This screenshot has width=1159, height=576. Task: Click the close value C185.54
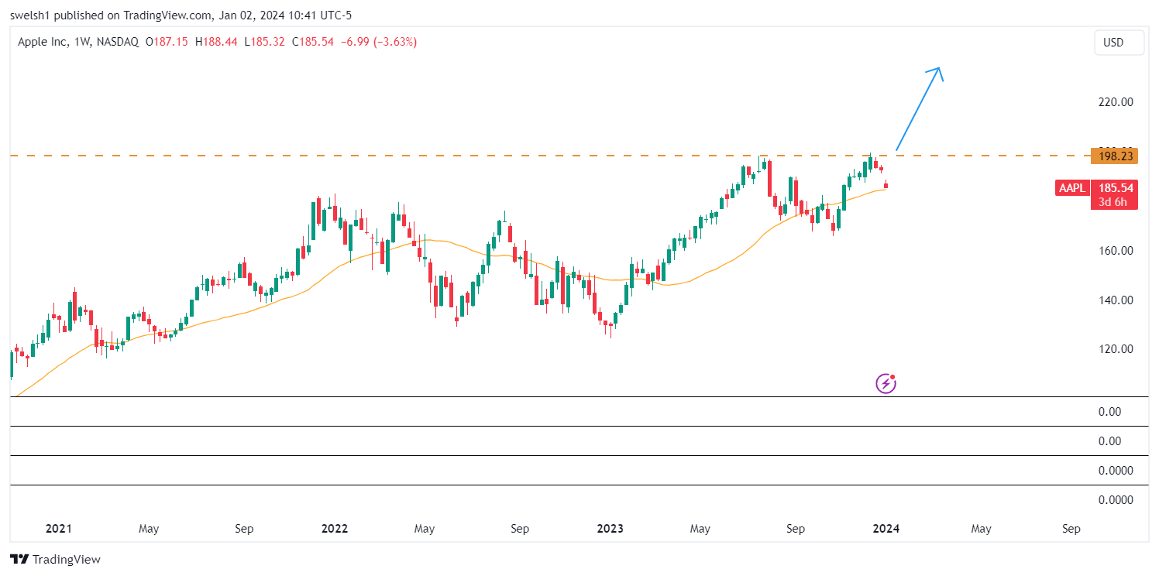(312, 42)
